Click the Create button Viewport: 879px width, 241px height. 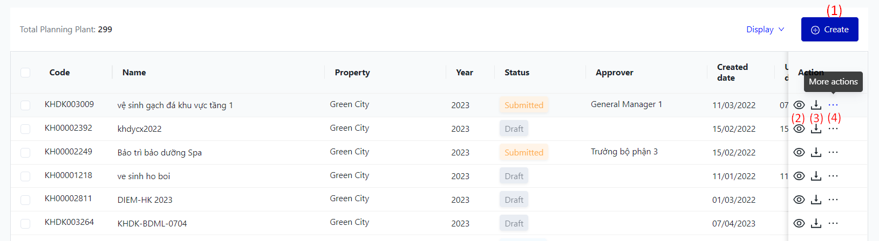829,30
